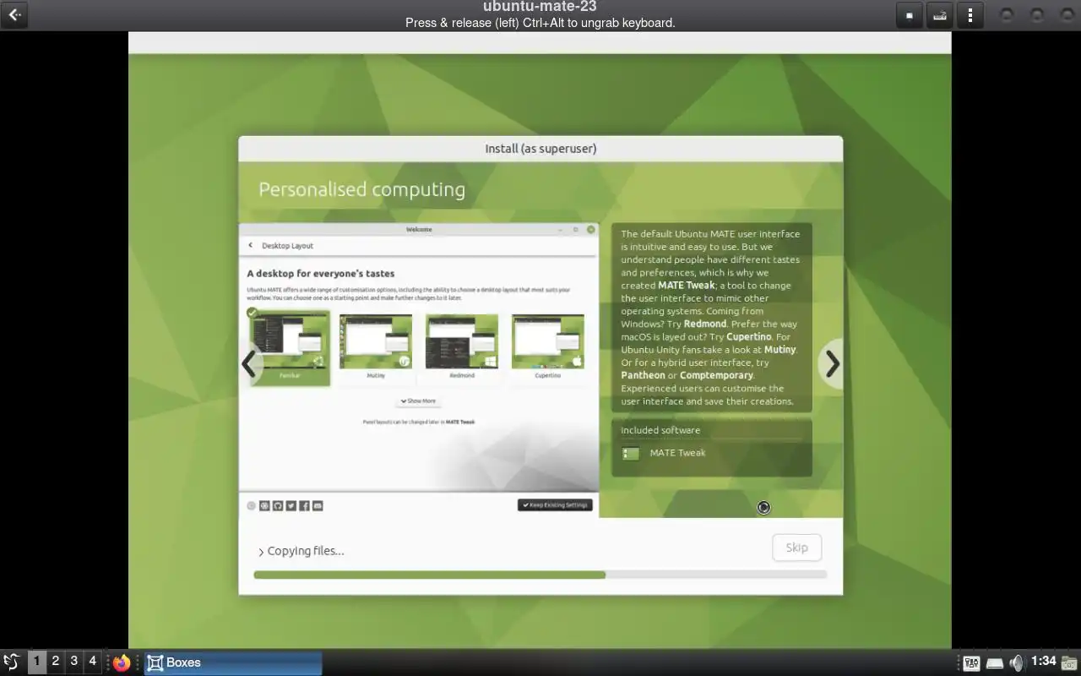Open the desktop main menu bird icon
Image resolution: width=1081 pixels, height=676 pixels.
click(x=12, y=662)
